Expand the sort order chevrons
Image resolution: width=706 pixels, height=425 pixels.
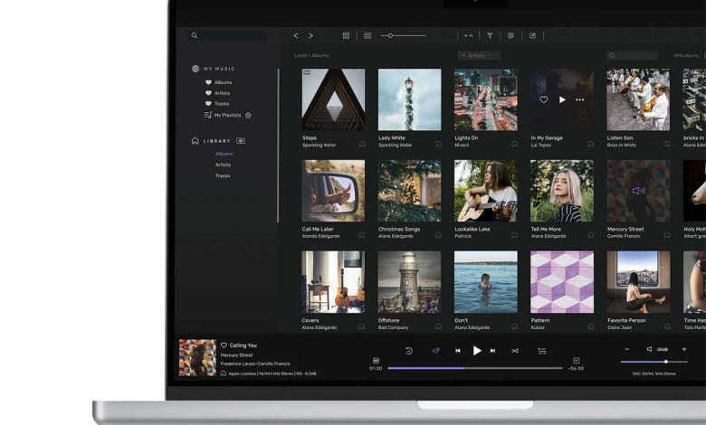pos(468,36)
